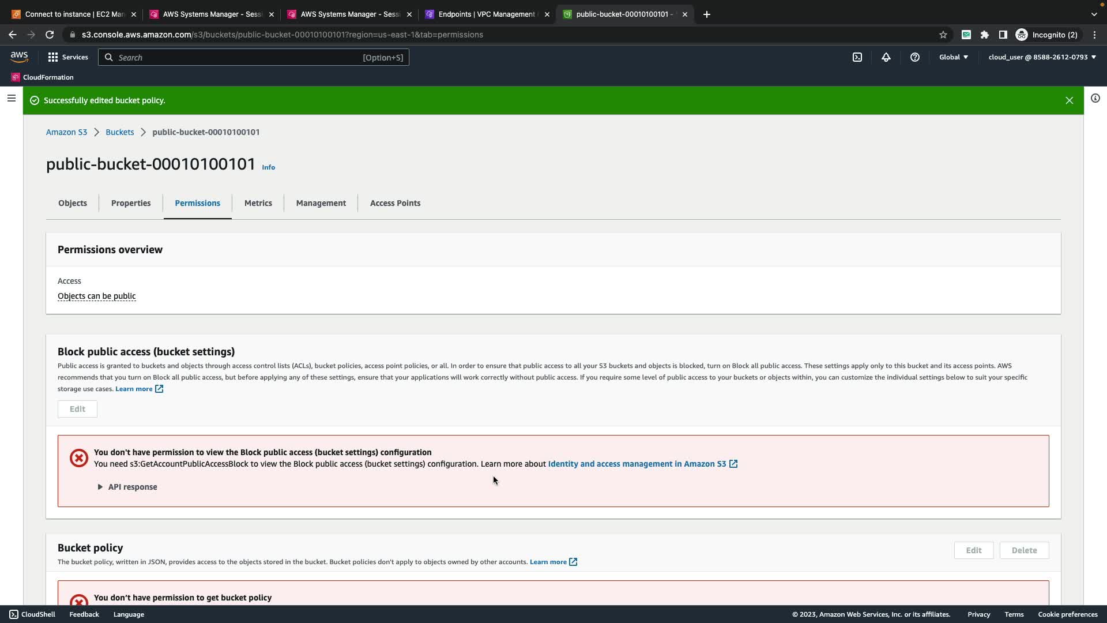Bookmark page with the star icon

point(943,35)
